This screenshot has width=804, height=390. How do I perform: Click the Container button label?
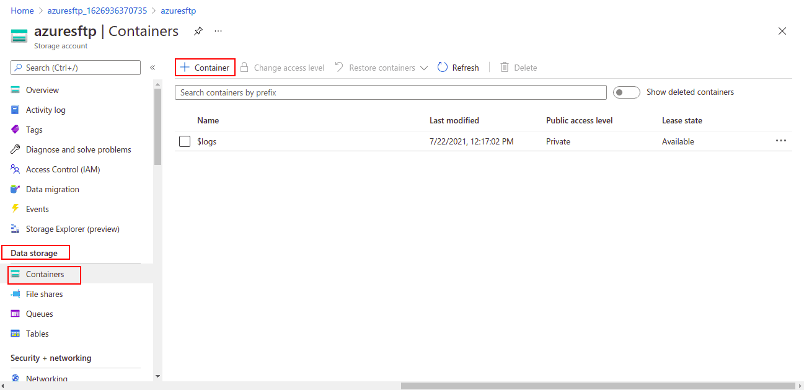click(x=212, y=68)
